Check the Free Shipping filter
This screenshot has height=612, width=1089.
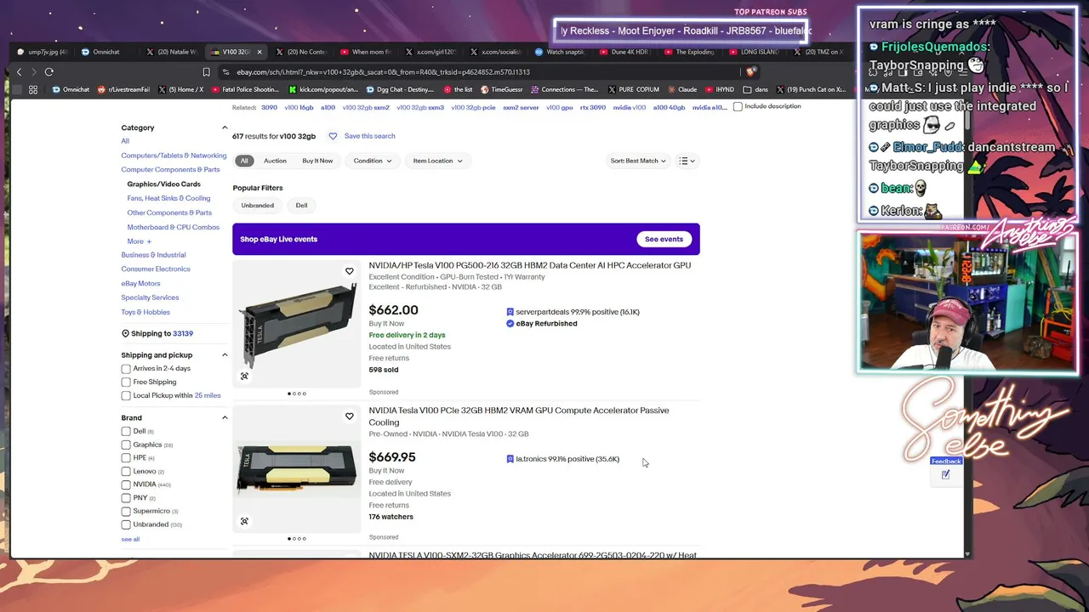click(x=126, y=382)
